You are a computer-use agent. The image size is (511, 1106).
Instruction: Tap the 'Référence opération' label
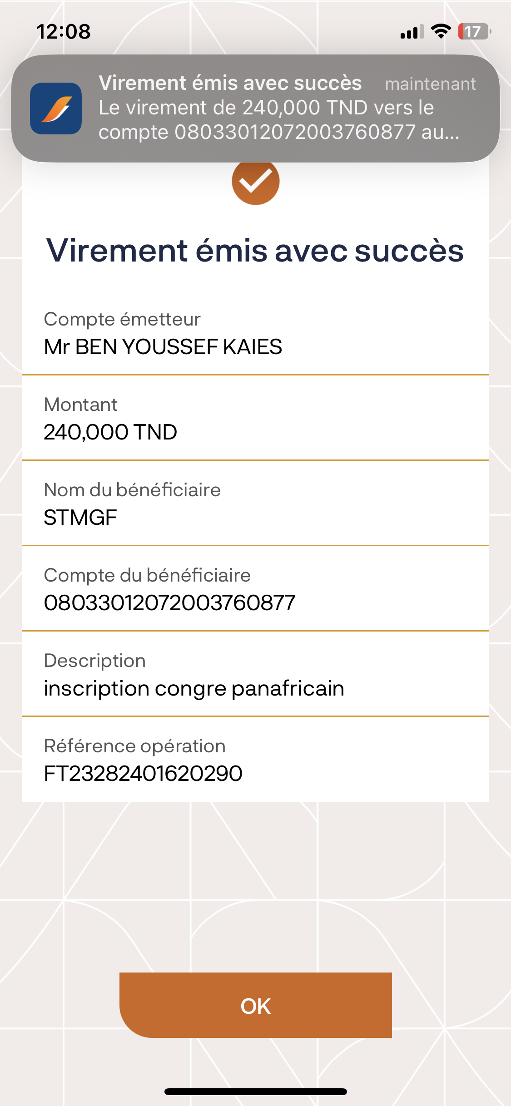tap(134, 746)
